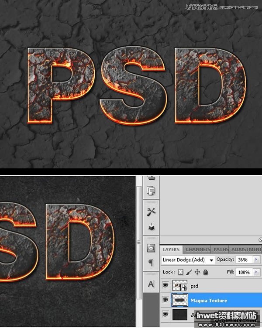Click the lock all padlock icon
Viewport: 262px width, 328px height.
pos(206,272)
